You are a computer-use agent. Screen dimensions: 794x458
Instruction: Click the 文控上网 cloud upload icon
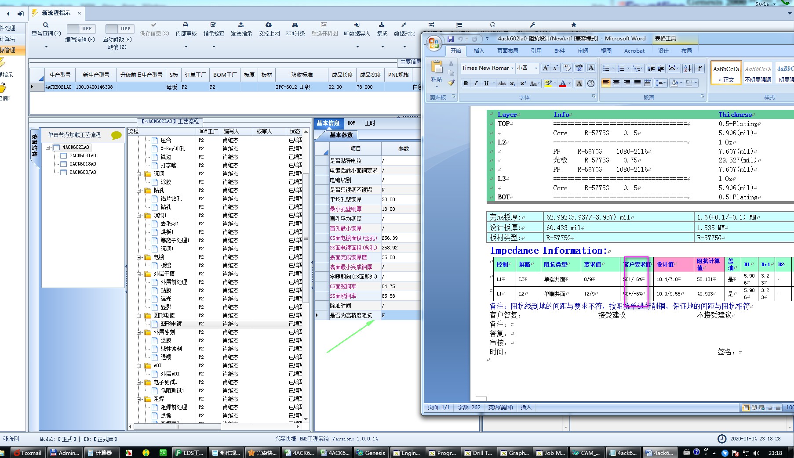click(269, 25)
